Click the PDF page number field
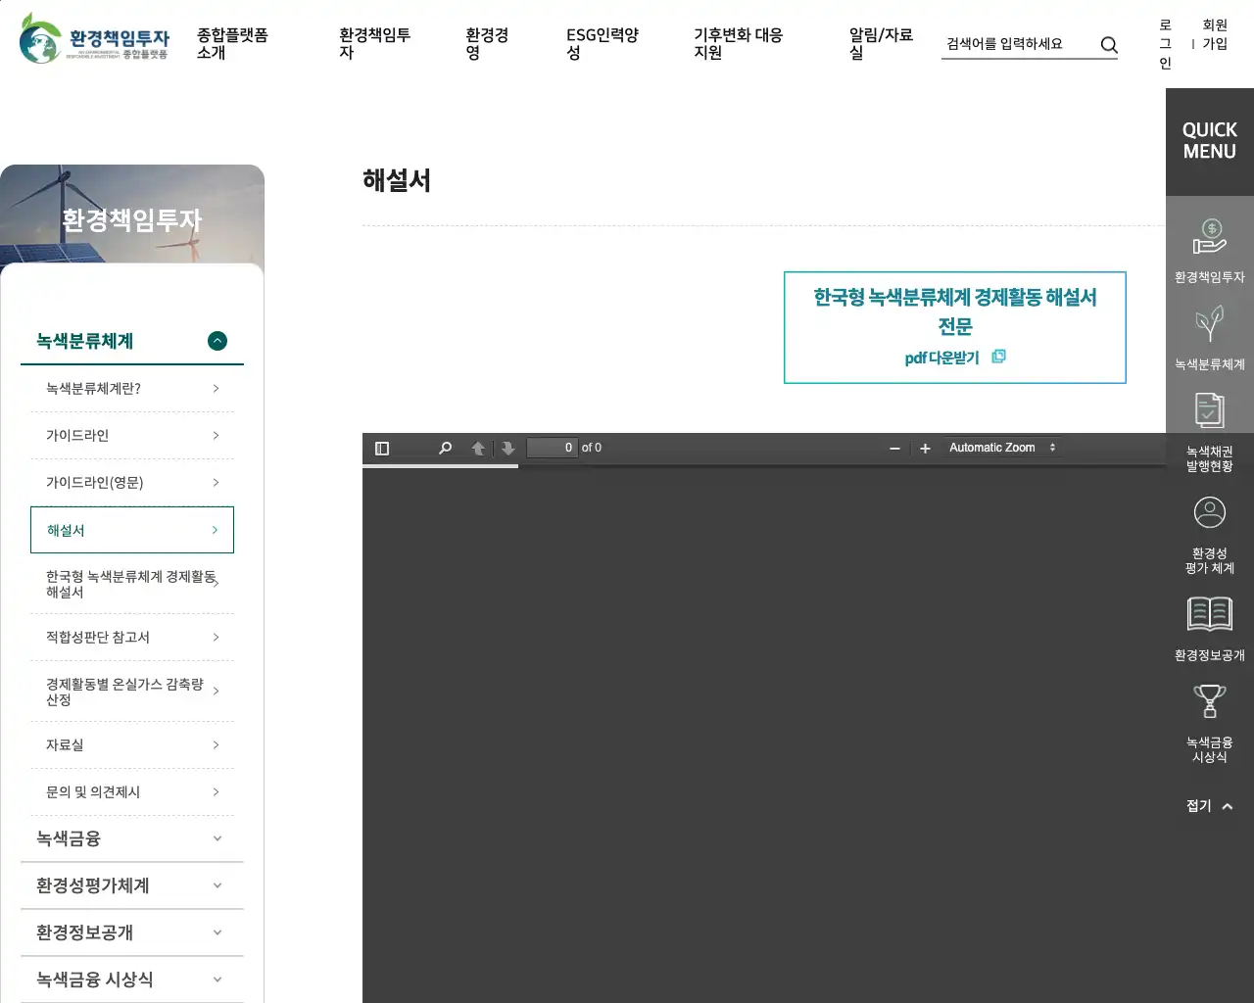Image resolution: width=1254 pixels, height=1003 pixels. tap(552, 448)
